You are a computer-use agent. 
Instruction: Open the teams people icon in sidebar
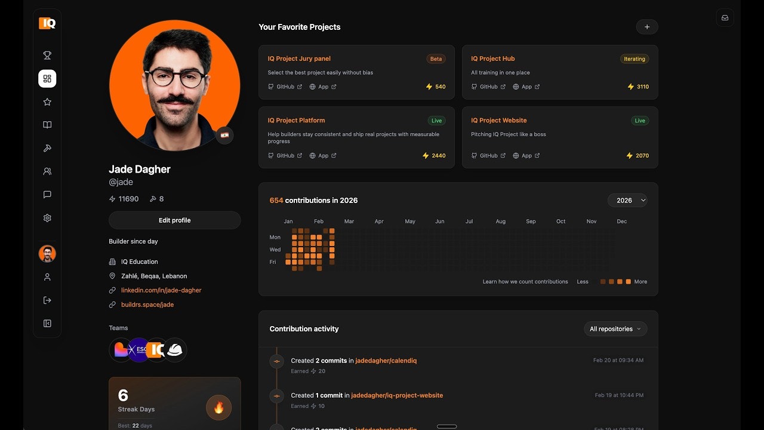47,171
